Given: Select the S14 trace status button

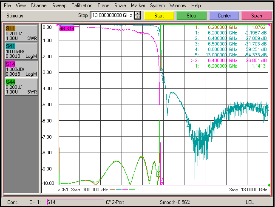Looking at the screenshot, I should point(21,69).
